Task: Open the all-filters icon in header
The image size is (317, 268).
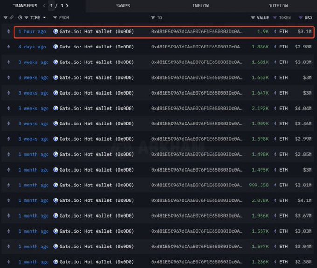Action: (x=6, y=18)
